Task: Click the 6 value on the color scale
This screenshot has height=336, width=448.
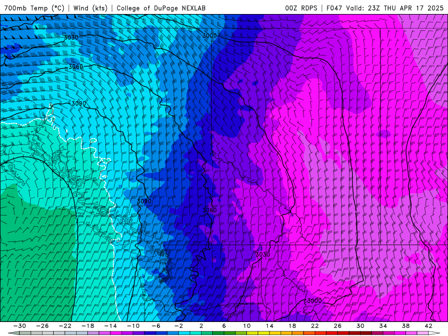Action: (224, 326)
